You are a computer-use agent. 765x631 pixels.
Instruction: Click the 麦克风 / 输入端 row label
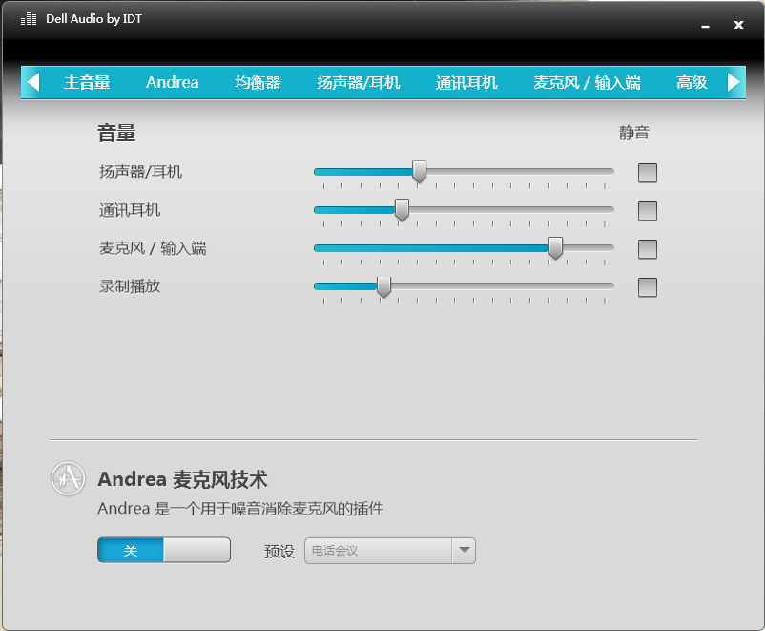[153, 248]
